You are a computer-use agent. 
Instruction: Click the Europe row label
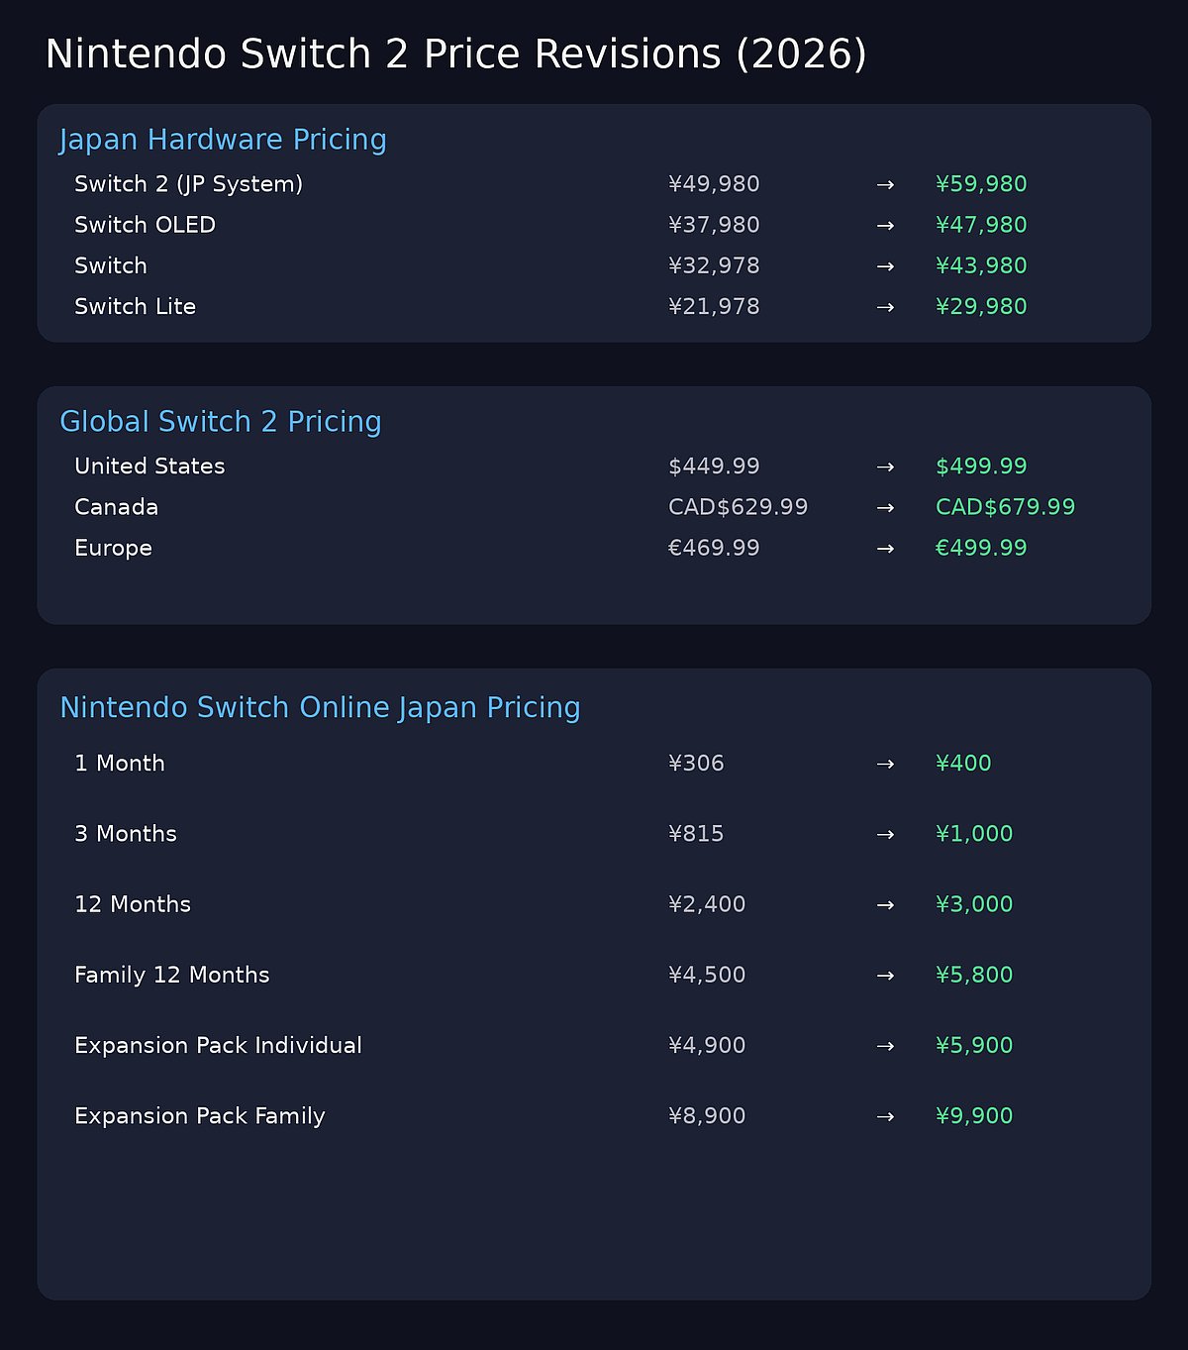[x=113, y=548]
